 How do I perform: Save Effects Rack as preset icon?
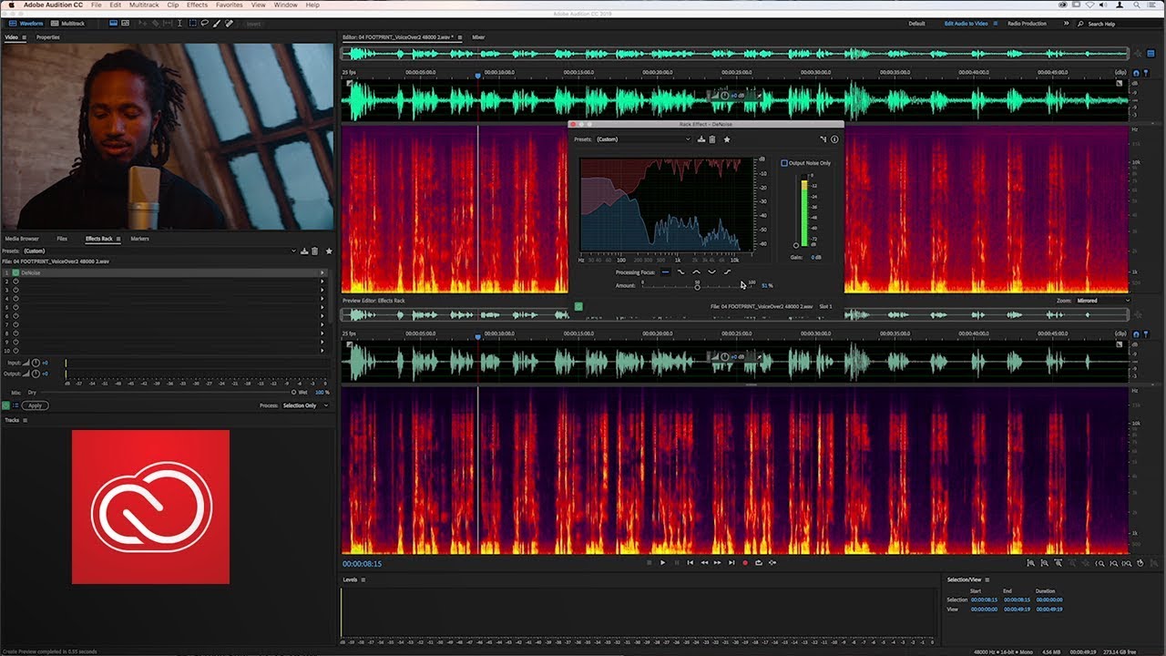coord(304,251)
